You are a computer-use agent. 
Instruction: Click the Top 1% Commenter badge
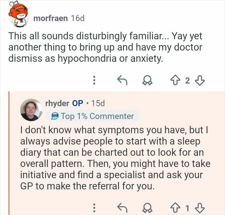(93, 116)
